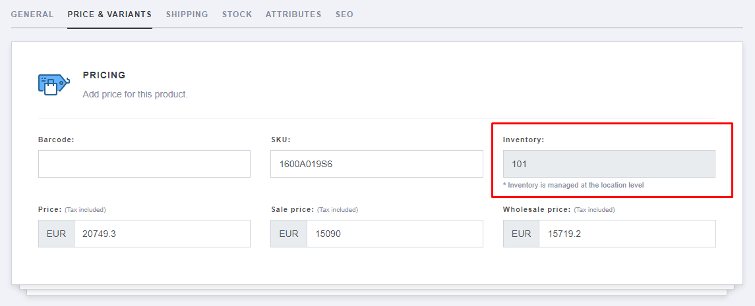Go to the Stock tab
Image resolution: width=755 pixels, height=306 pixels.
pos(237,14)
